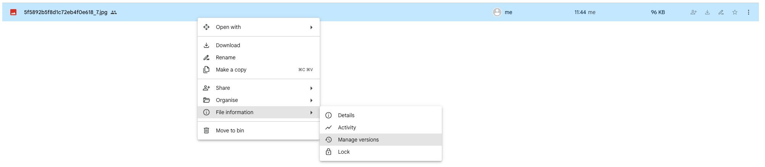Click the Share person-add icon in context menu

click(x=206, y=88)
